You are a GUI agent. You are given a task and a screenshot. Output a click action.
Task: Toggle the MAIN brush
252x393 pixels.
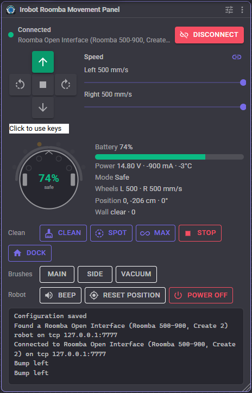click(x=57, y=274)
